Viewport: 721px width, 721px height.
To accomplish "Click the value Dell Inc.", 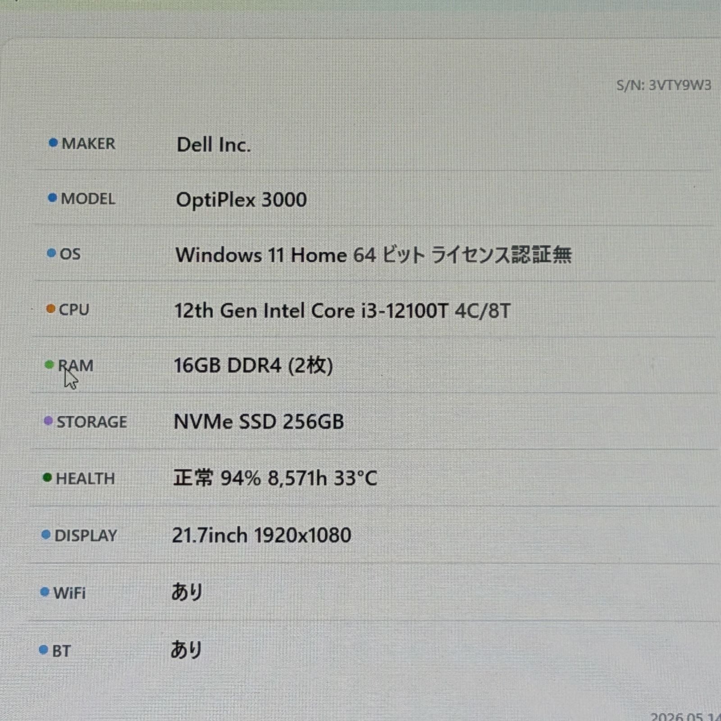I will [x=214, y=145].
